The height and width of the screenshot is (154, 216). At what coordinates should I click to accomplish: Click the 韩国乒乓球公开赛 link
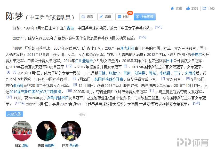(109, 79)
